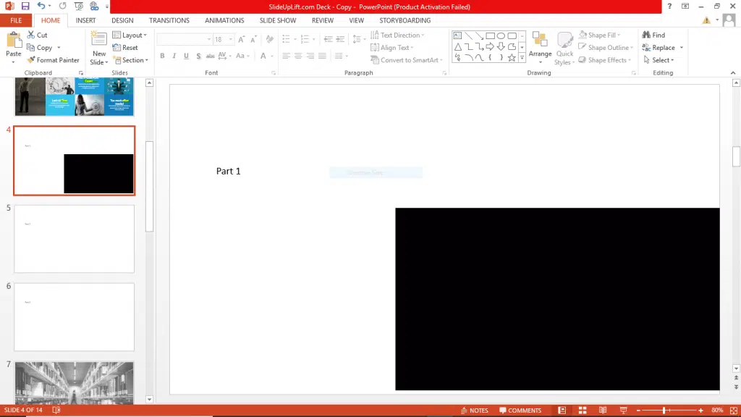
Task: Open Reading View from status bar
Action: click(x=603, y=410)
